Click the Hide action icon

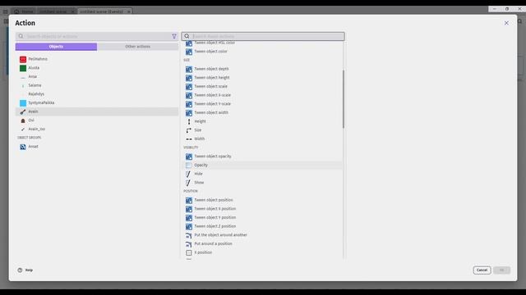pos(188,174)
